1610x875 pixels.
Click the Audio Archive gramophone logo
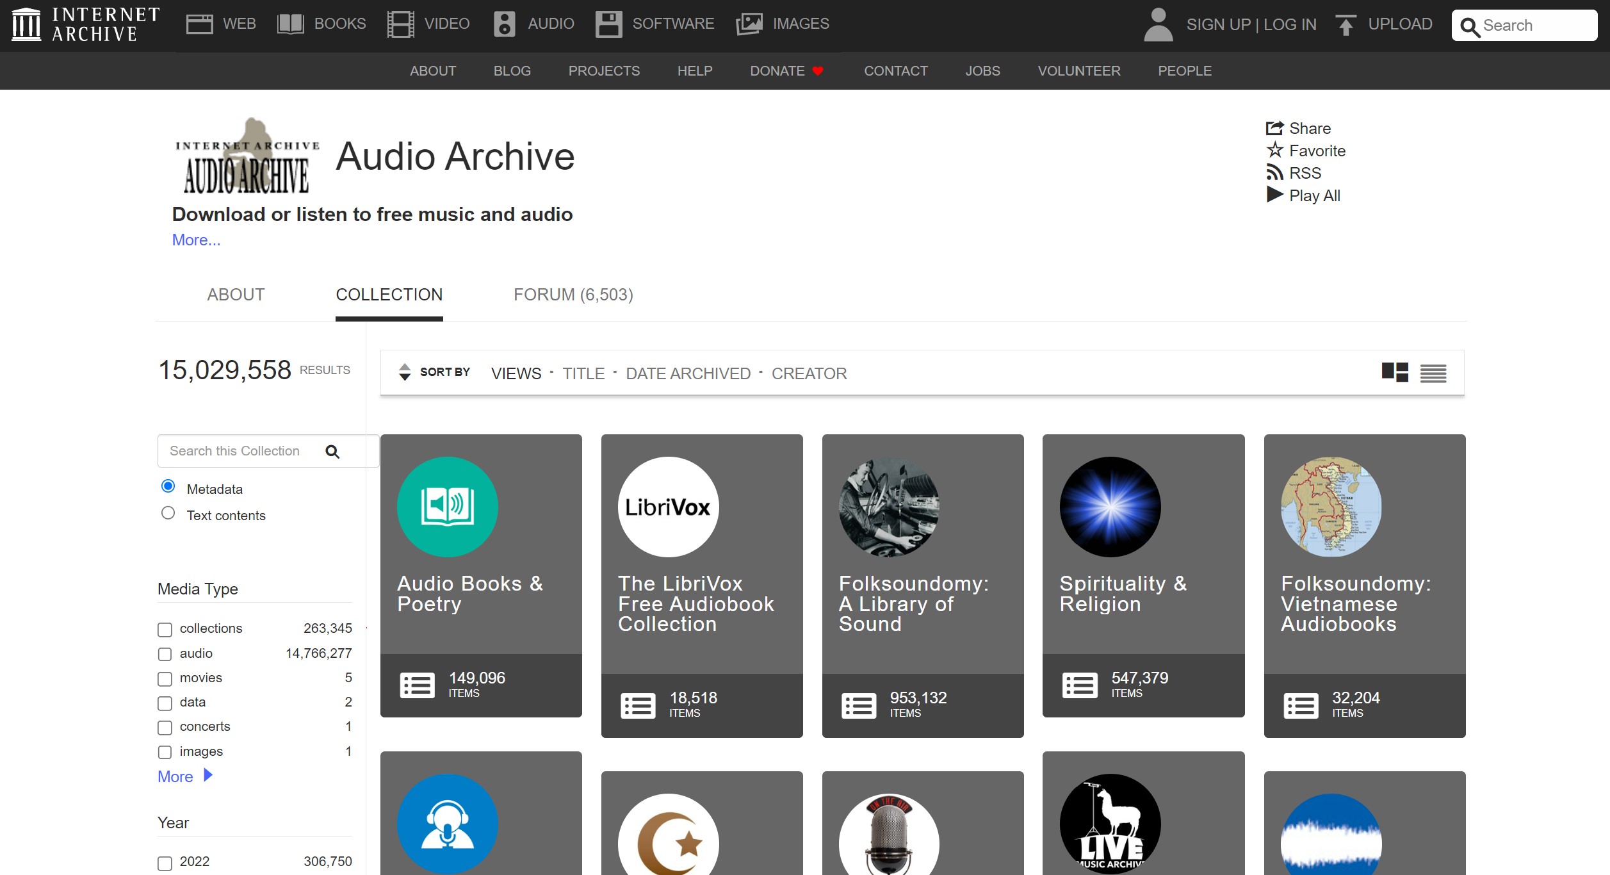pyautogui.click(x=247, y=156)
